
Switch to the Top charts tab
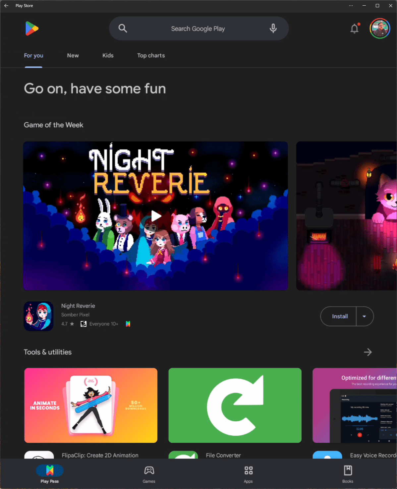(x=151, y=55)
